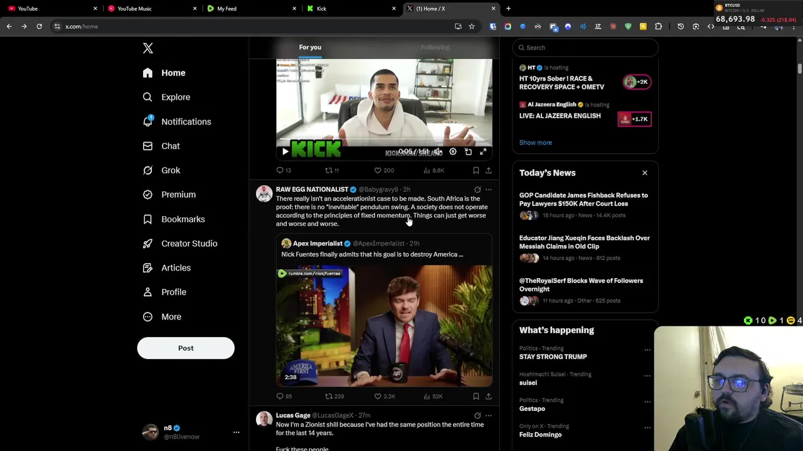Expand the More menu in sidebar
Screen dimensions: 803x451
162,317
